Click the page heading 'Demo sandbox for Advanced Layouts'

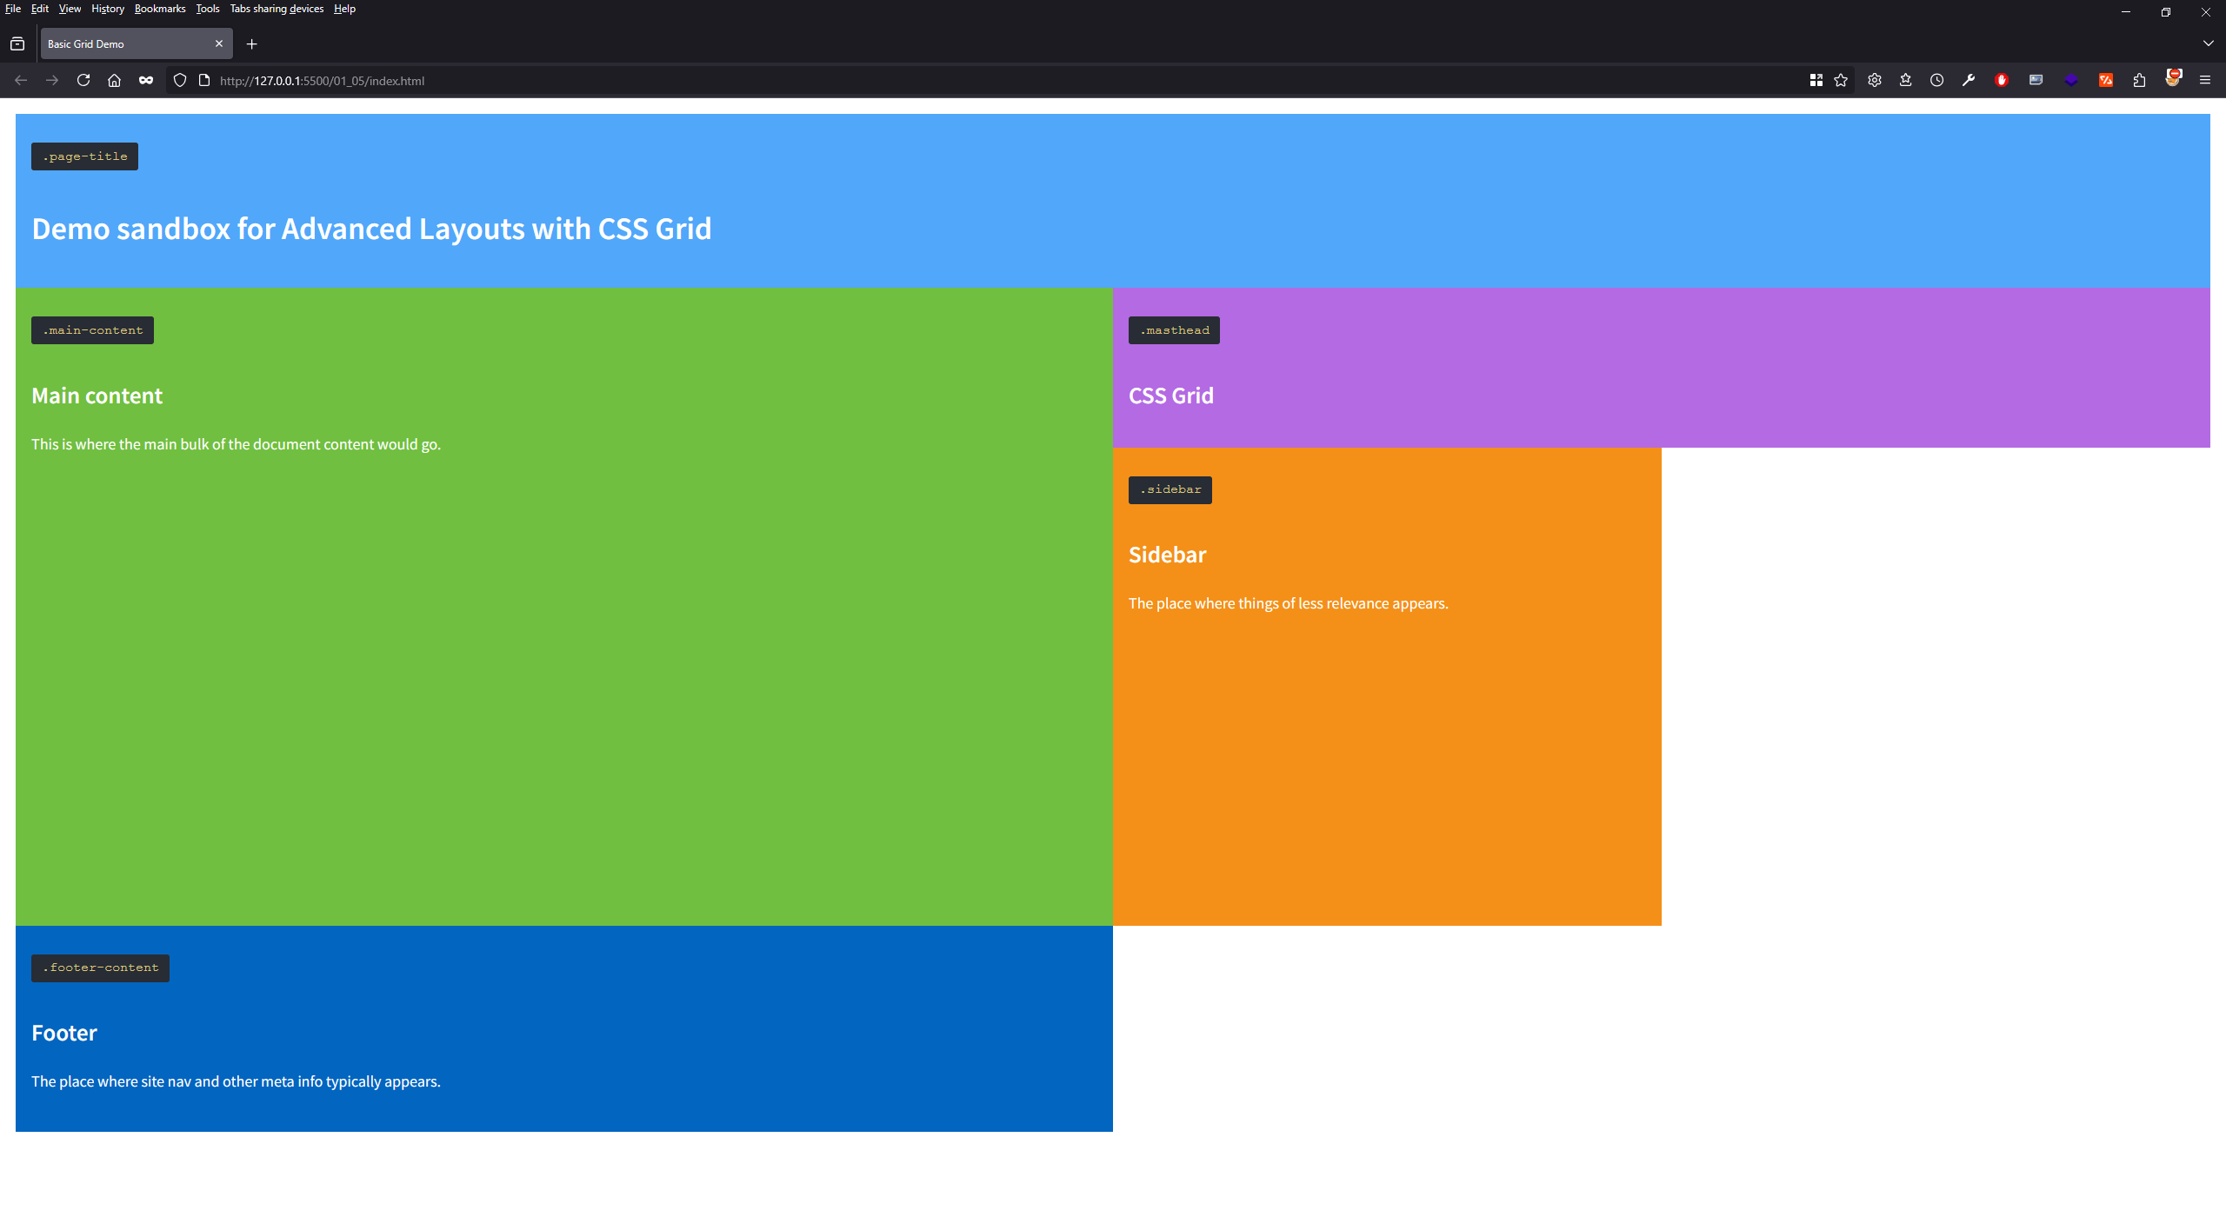[x=371, y=229]
